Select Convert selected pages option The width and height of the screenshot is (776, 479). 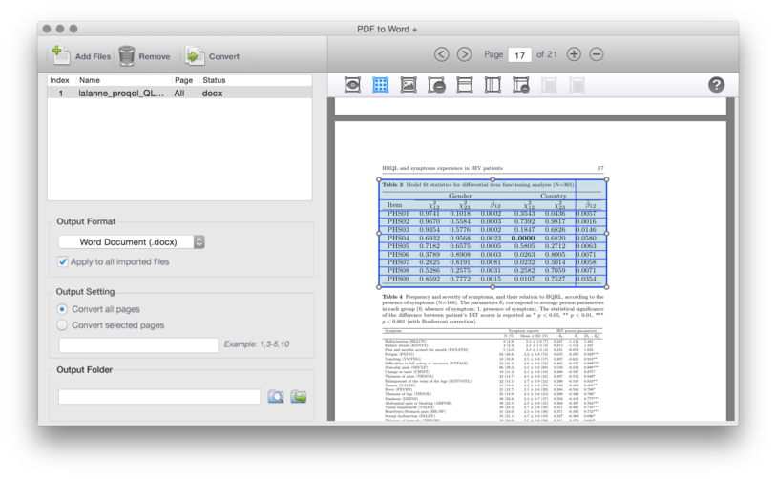pyautogui.click(x=63, y=325)
